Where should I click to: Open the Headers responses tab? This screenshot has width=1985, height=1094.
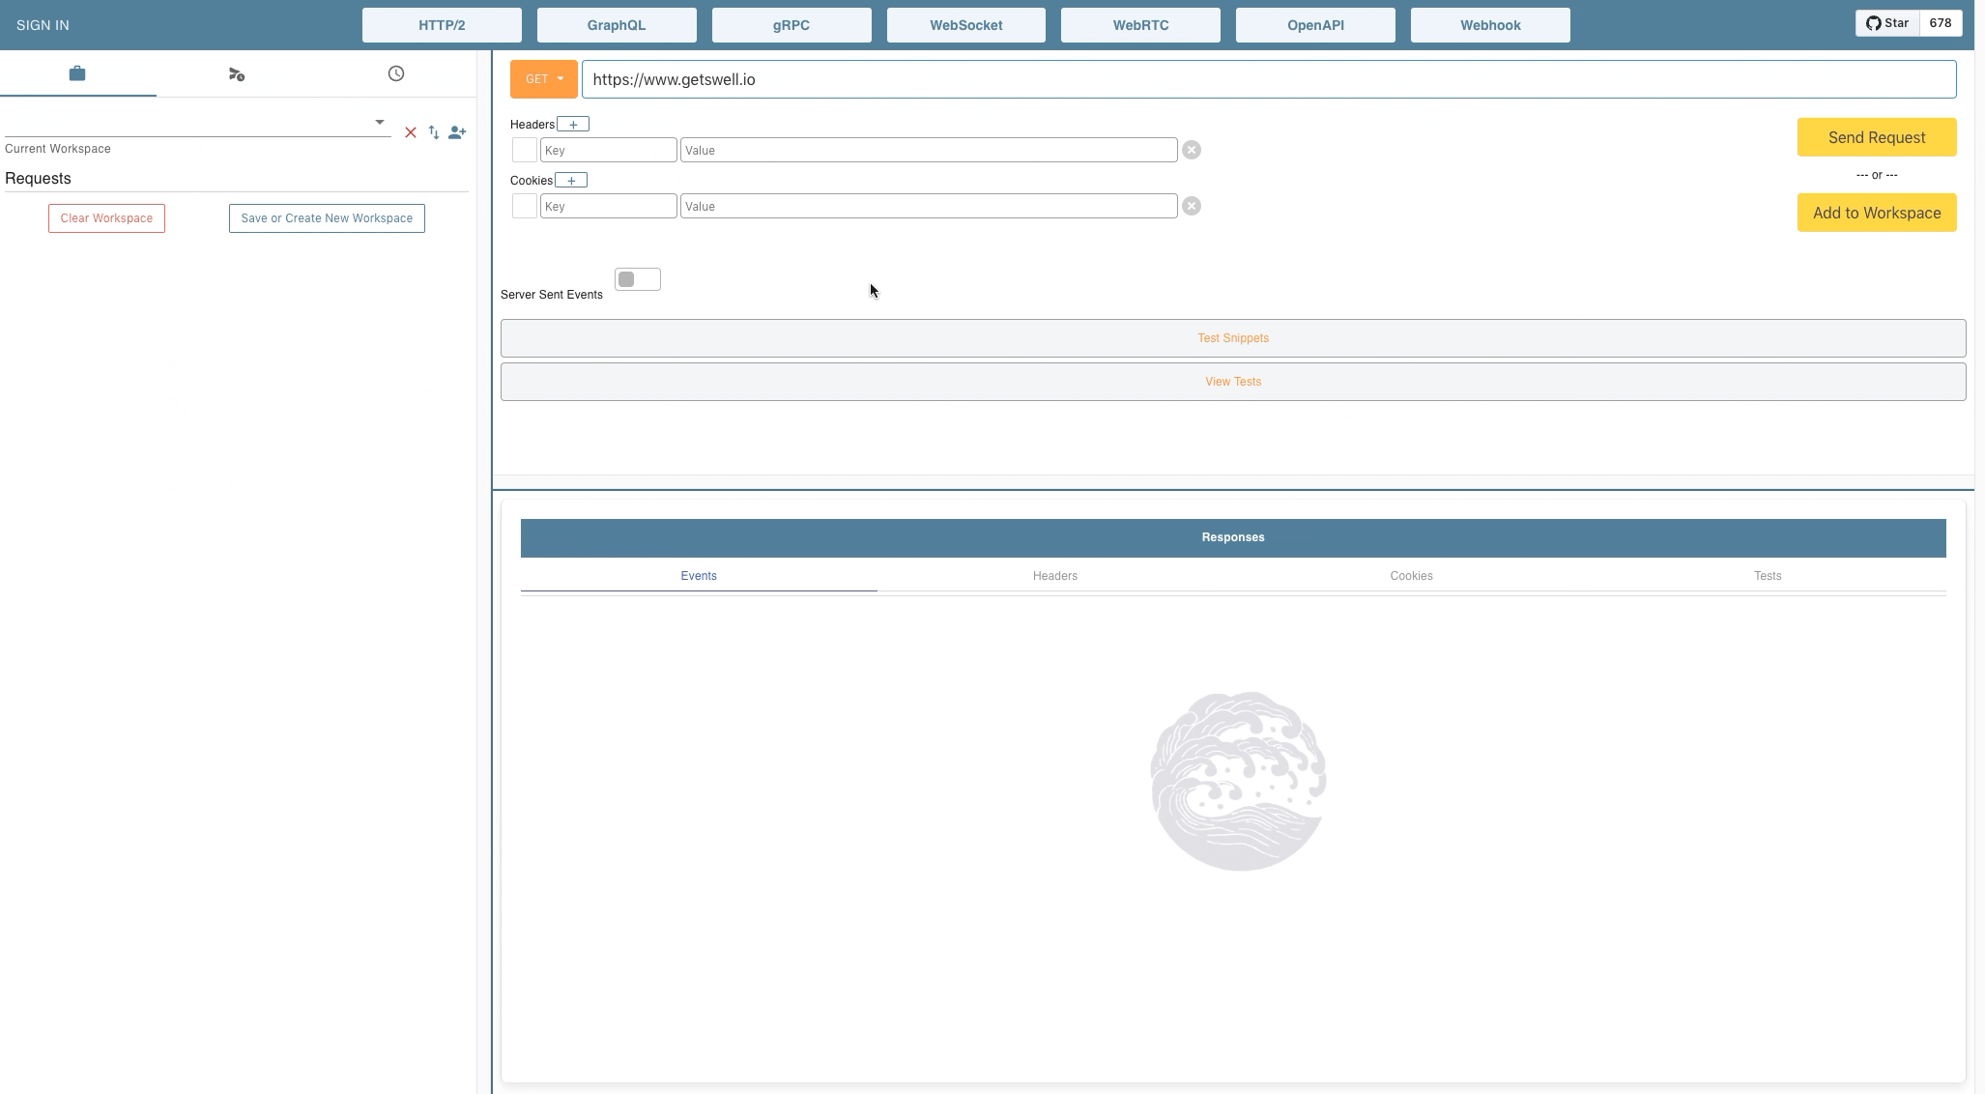click(1054, 576)
